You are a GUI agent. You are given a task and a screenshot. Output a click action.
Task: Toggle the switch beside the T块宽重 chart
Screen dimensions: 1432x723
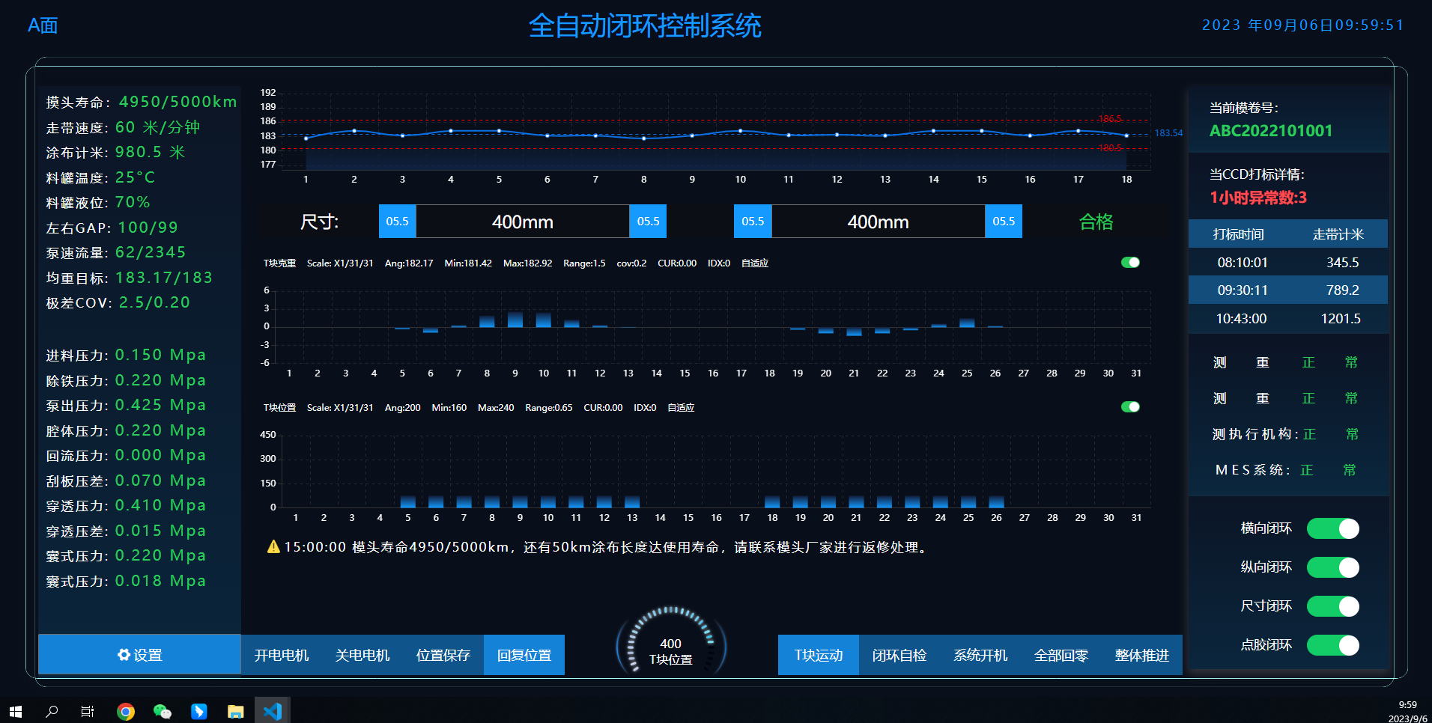point(1130,262)
